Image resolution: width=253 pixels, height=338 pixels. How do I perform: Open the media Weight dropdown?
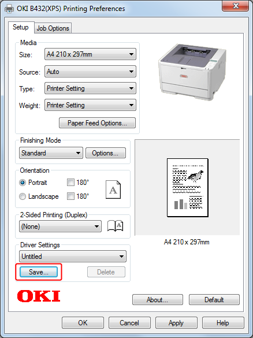pos(90,105)
